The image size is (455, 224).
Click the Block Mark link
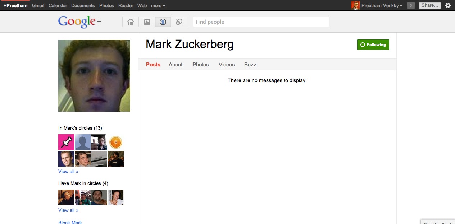click(x=70, y=222)
